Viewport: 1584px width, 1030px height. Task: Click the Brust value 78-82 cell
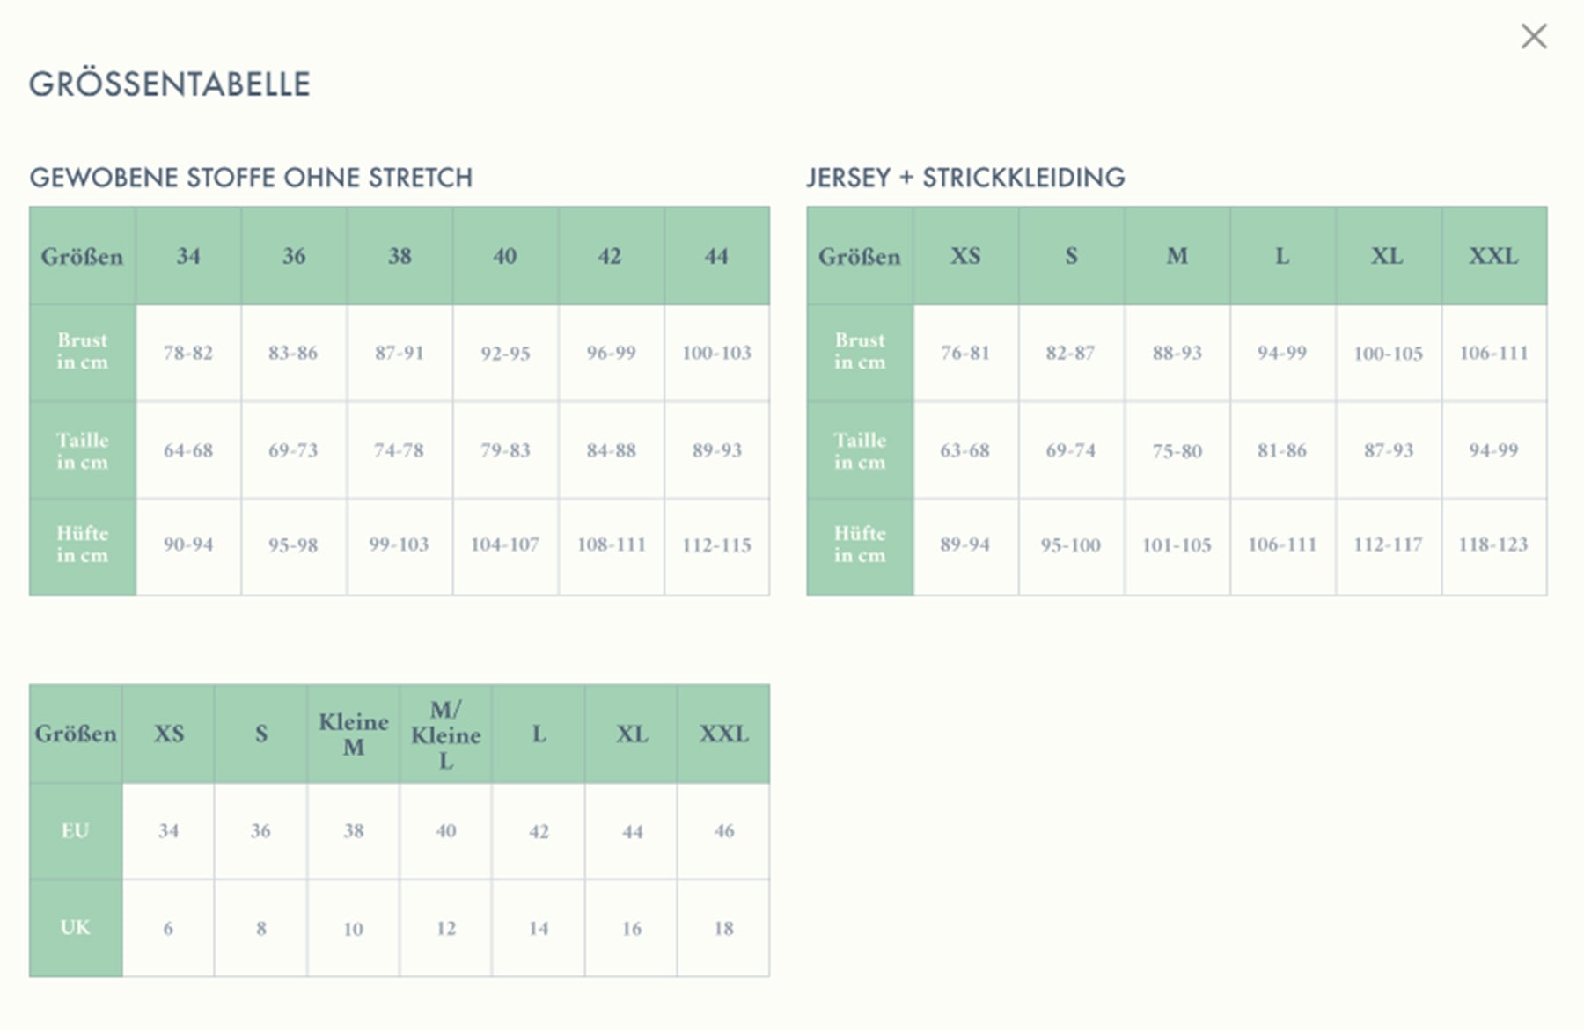188,353
